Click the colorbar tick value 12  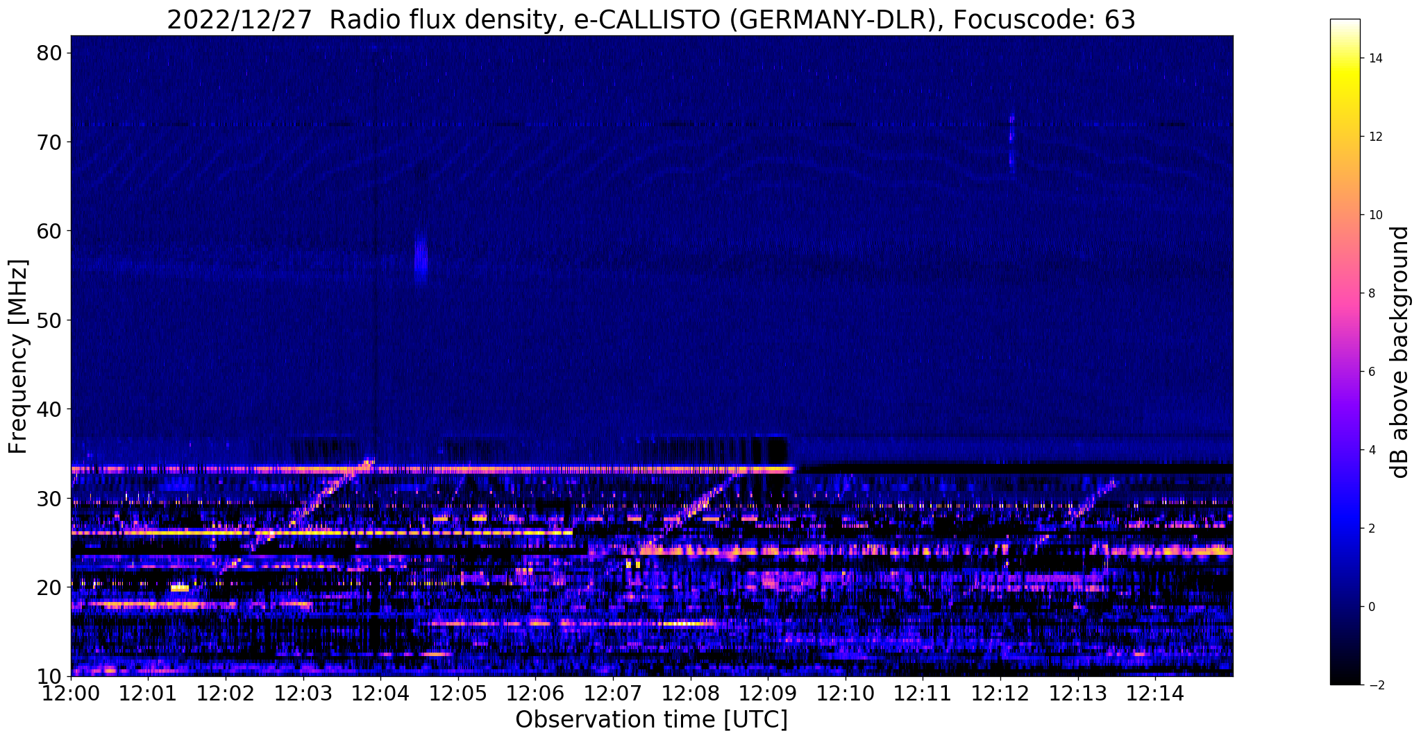(x=1374, y=137)
